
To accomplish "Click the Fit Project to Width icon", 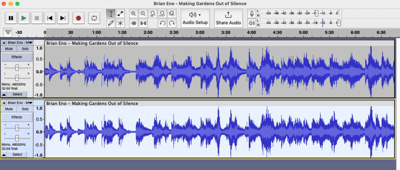I will 162,14.
